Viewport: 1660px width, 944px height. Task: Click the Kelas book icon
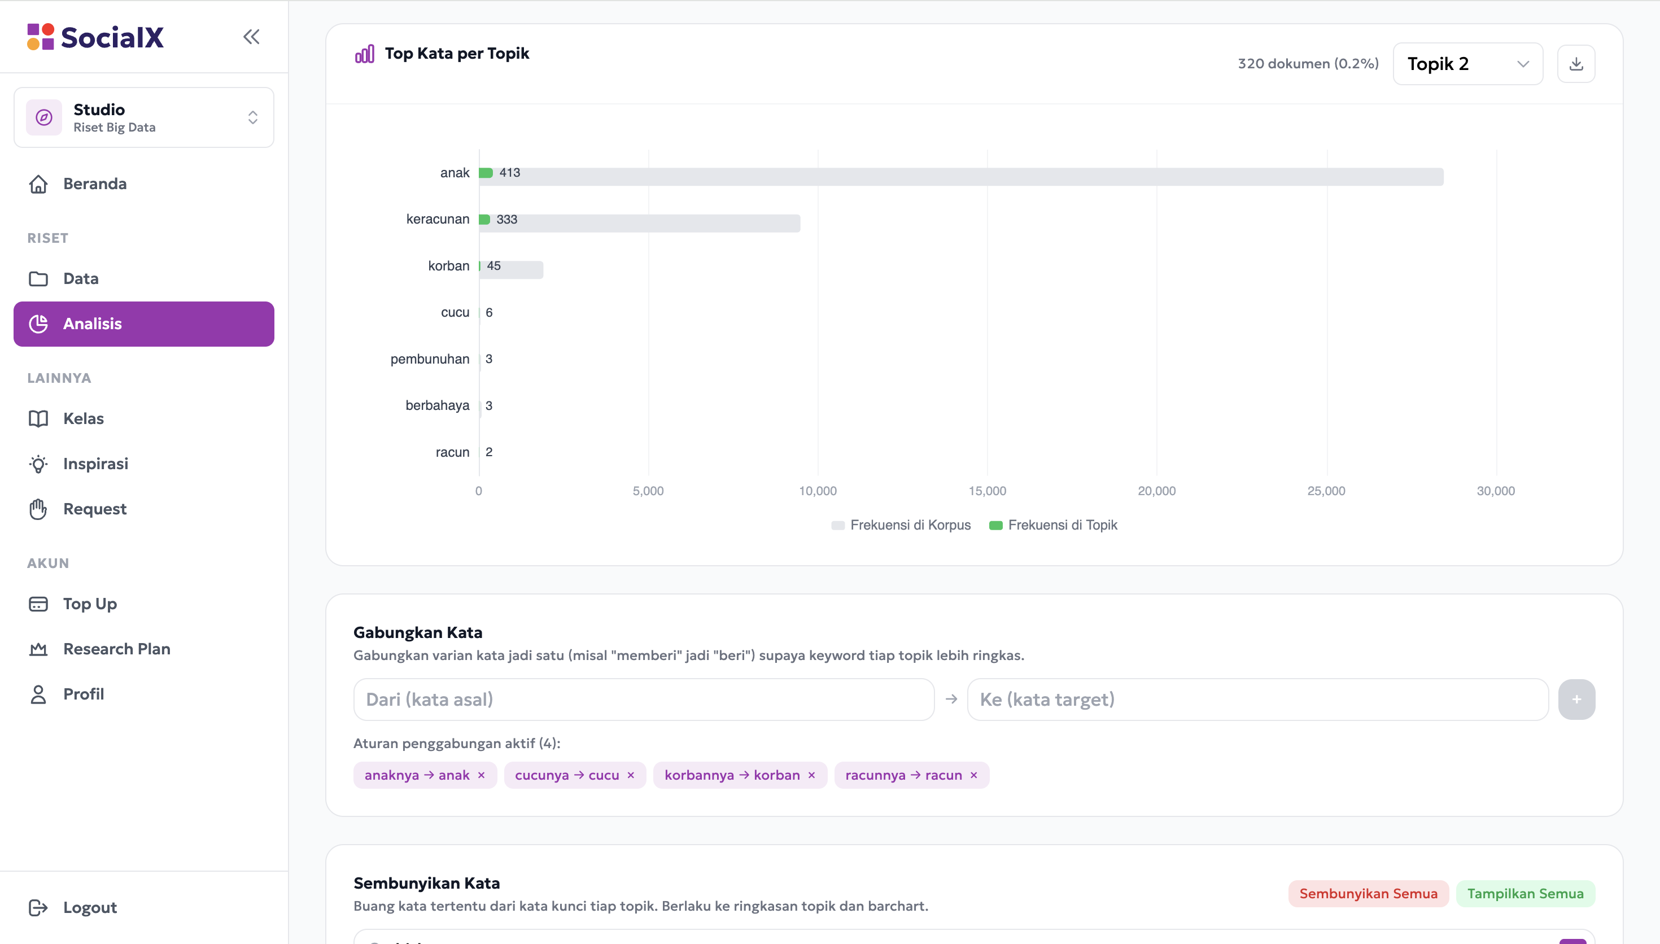pyautogui.click(x=38, y=419)
